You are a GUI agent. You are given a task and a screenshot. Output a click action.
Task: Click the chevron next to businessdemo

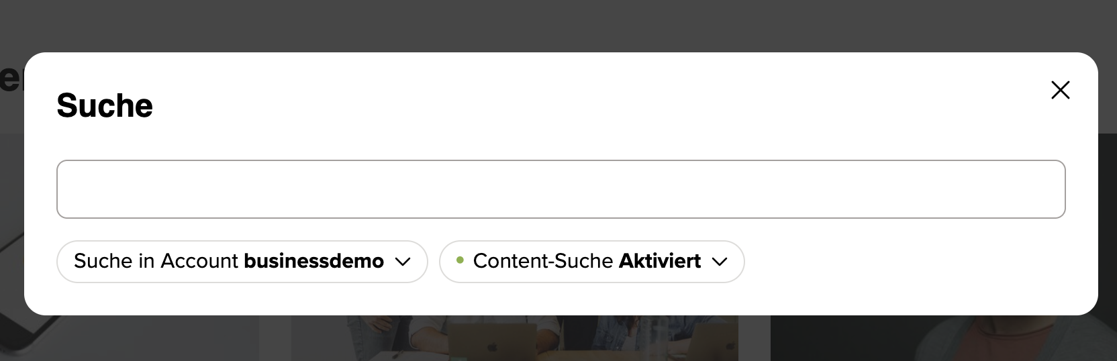(x=403, y=262)
